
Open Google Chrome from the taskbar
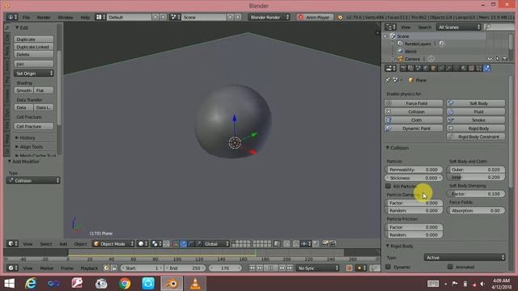pos(125,284)
